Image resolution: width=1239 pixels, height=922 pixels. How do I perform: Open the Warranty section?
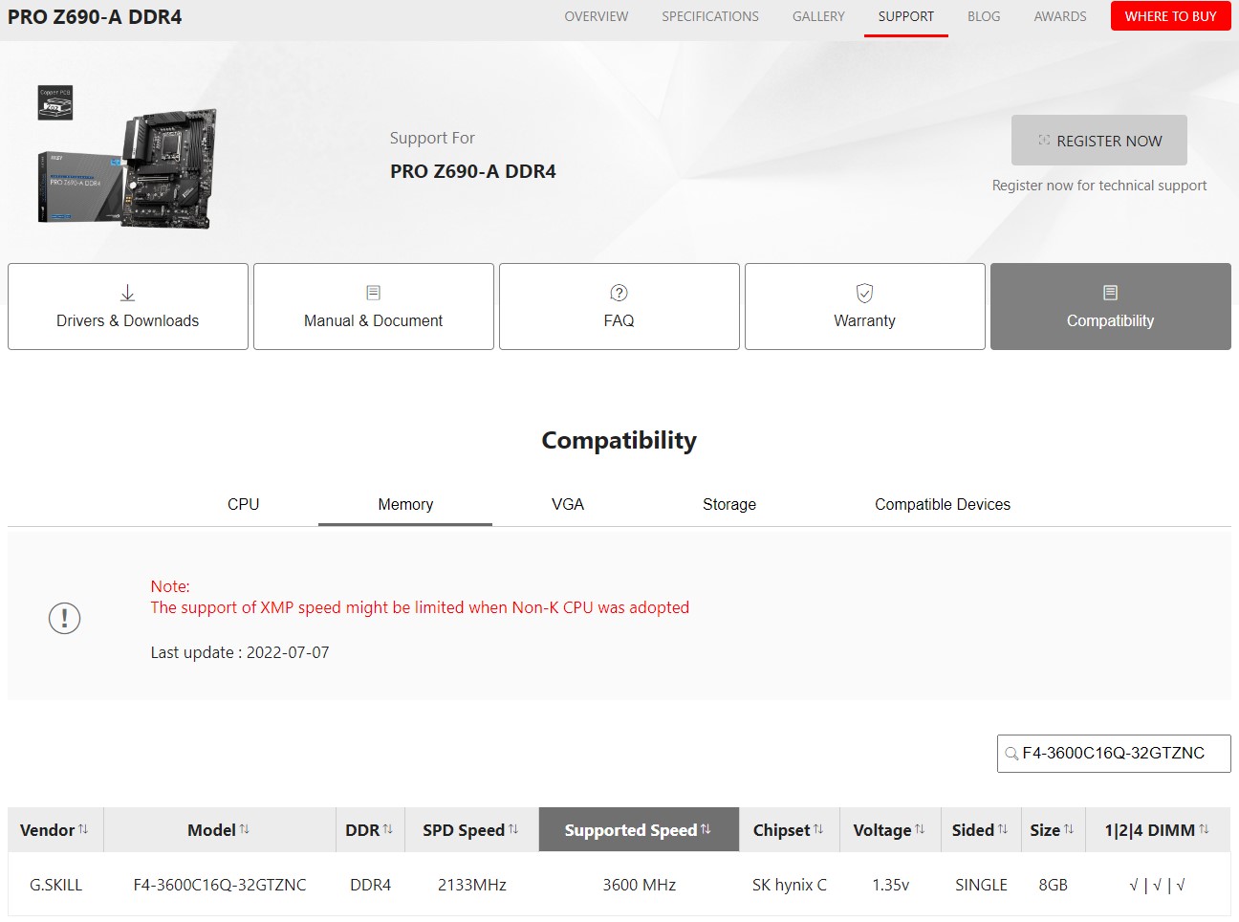[865, 306]
